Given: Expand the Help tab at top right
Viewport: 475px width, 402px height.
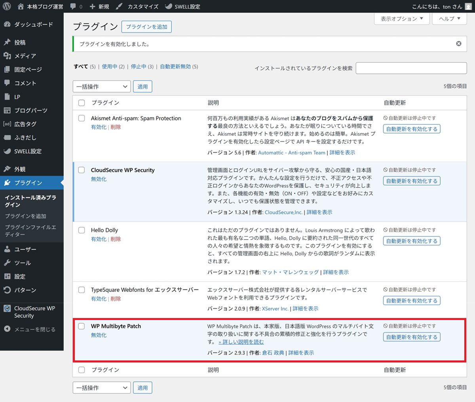Looking at the screenshot, I should (x=449, y=19).
